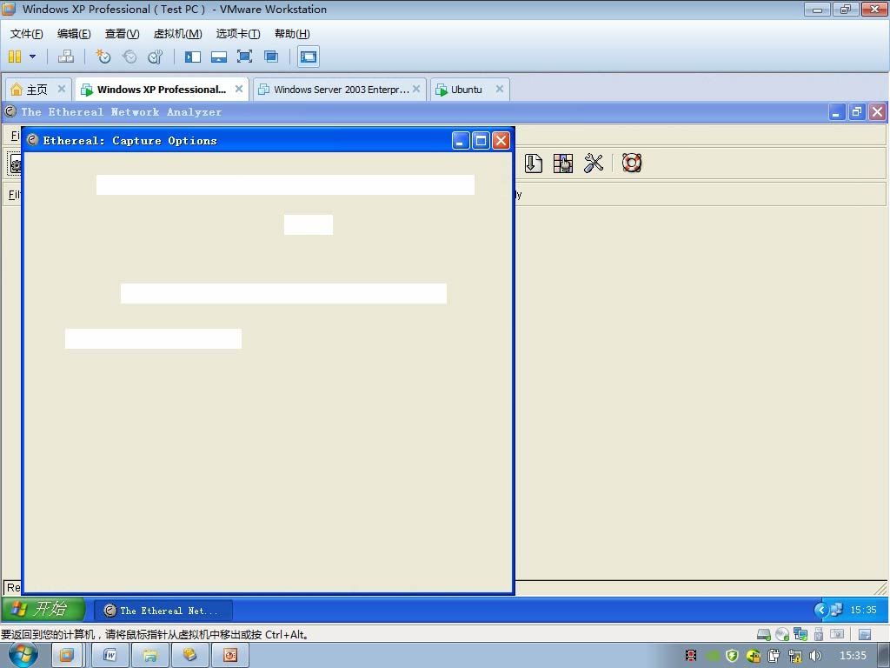Click the XP taskbar clock 15:35

[863, 610]
